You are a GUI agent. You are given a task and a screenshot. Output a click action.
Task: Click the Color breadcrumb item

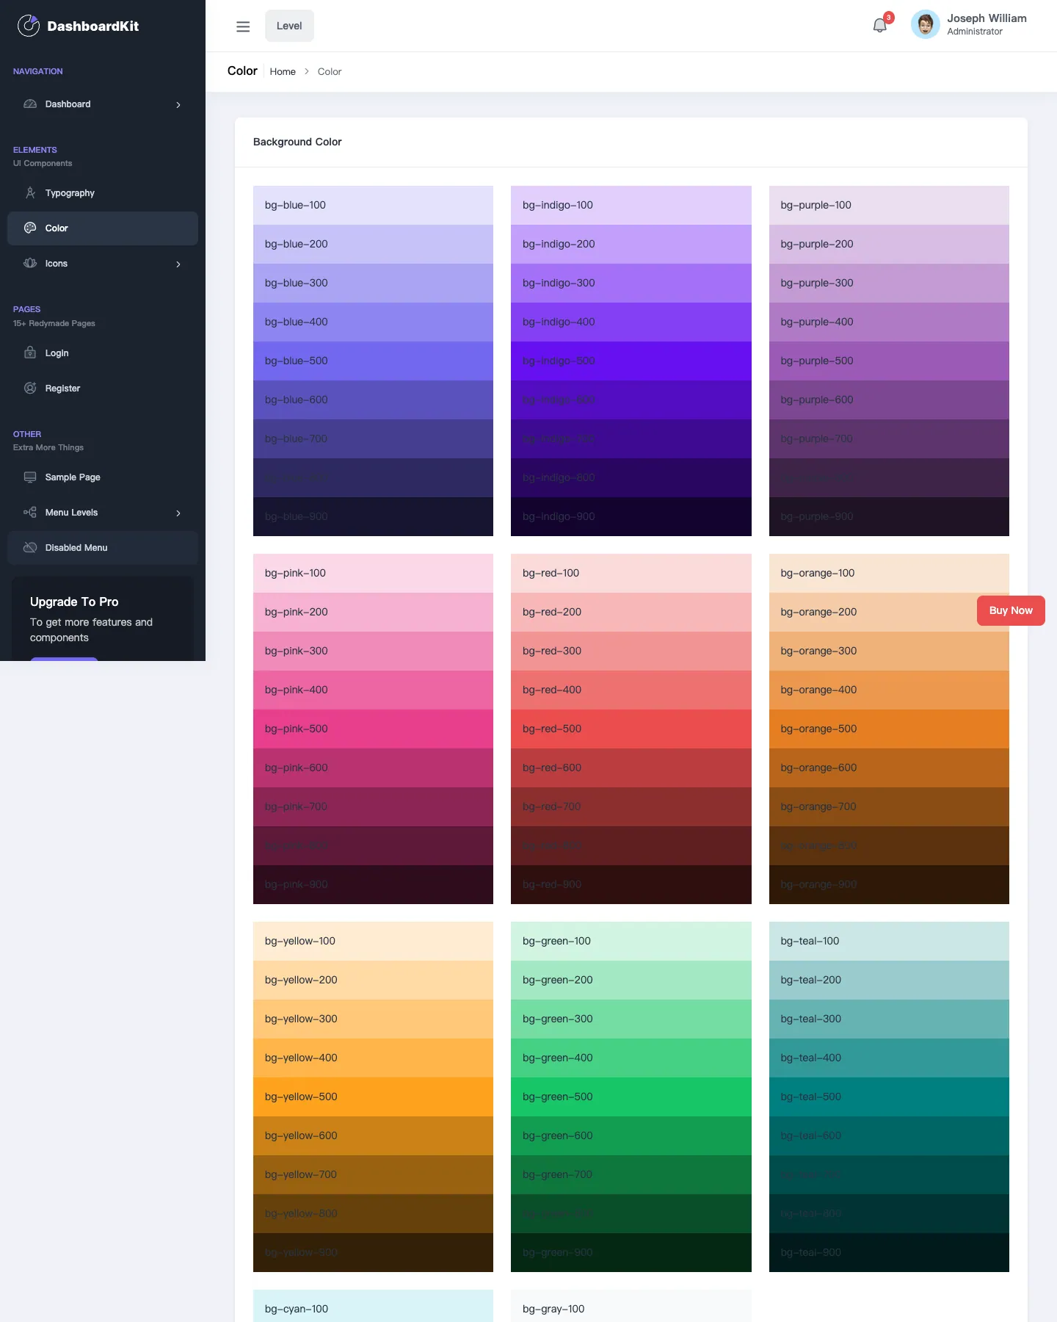pyautogui.click(x=330, y=72)
